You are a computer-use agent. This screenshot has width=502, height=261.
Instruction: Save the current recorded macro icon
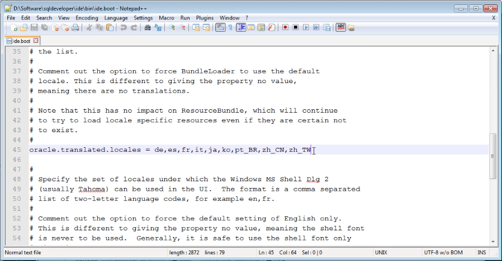[326, 28]
